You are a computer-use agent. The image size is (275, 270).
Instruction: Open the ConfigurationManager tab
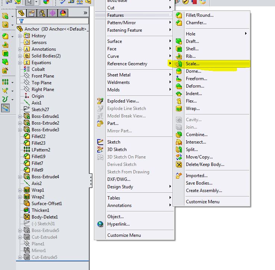42,13
